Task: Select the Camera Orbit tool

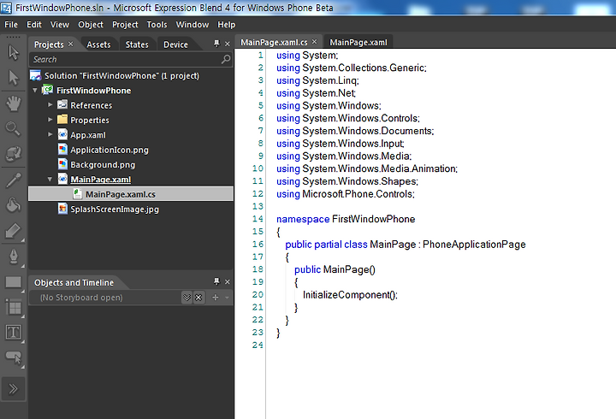Action: tap(14, 154)
